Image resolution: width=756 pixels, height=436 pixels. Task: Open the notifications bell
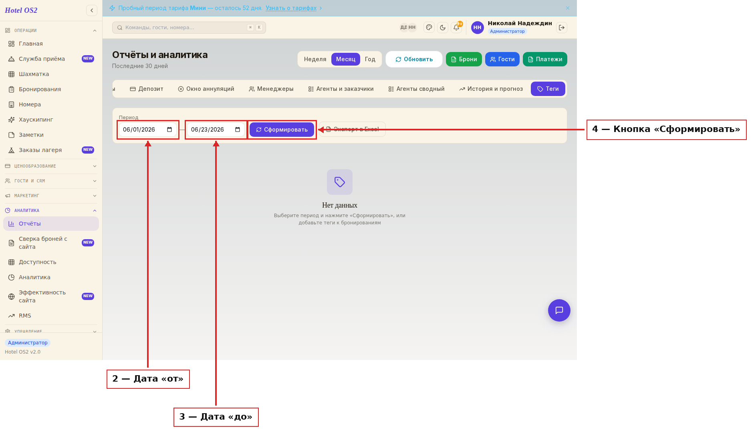coord(456,28)
